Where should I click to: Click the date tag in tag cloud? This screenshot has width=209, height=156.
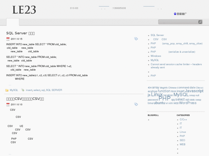pos(193,88)
